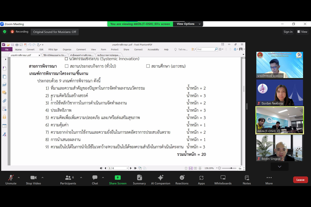Open the Chat panel

coord(95,178)
